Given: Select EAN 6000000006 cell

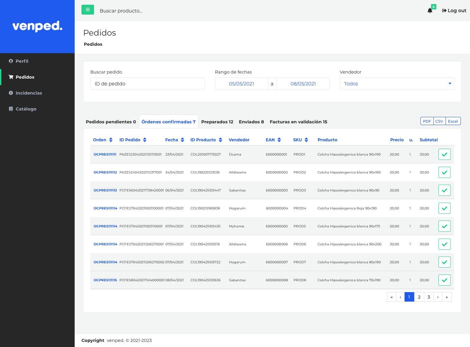Looking at the screenshot, I should point(277,244).
